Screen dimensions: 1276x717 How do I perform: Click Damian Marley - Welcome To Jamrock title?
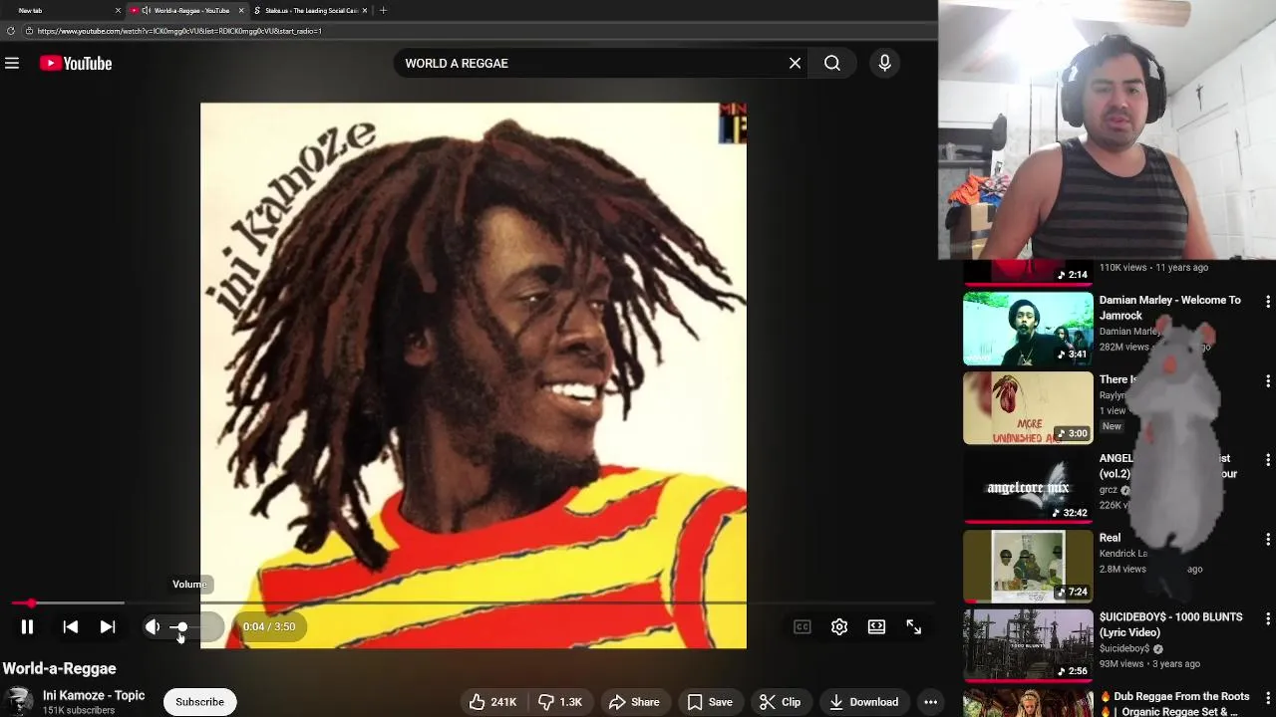tap(1170, 308)
